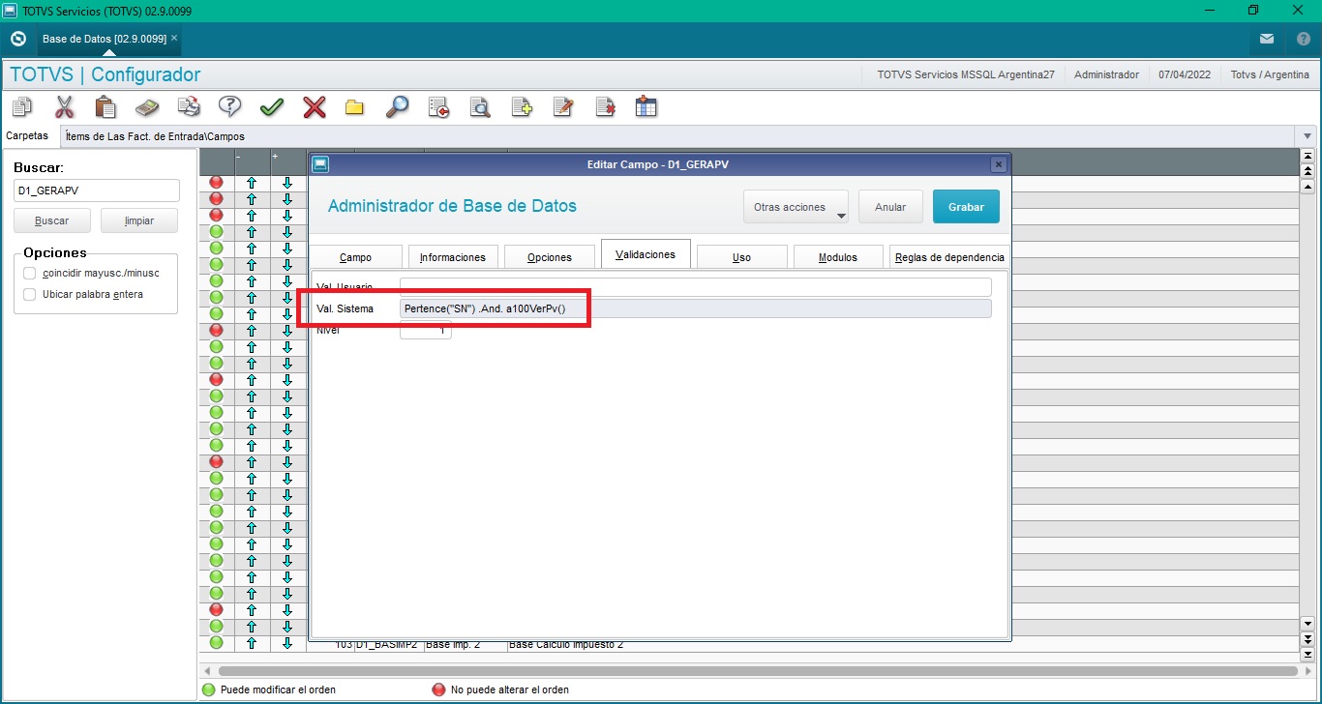Open the calculator tool icon
1322x704 pixels.
point(147,106)
